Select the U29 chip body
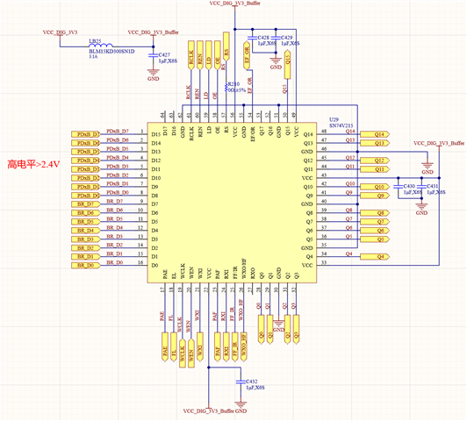This screenshot has width=467, height=421. pos(232,203)
